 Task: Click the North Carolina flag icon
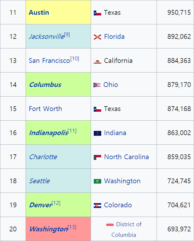coord(97,157)
